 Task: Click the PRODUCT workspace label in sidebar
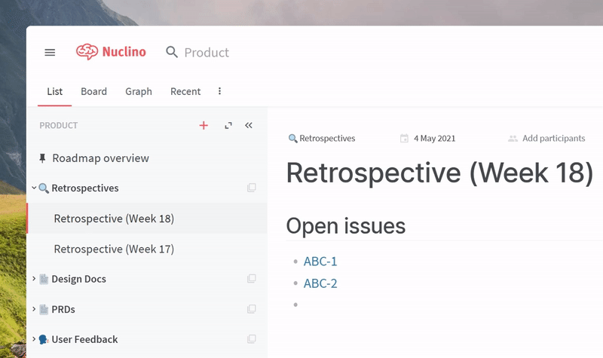[59, 125]
